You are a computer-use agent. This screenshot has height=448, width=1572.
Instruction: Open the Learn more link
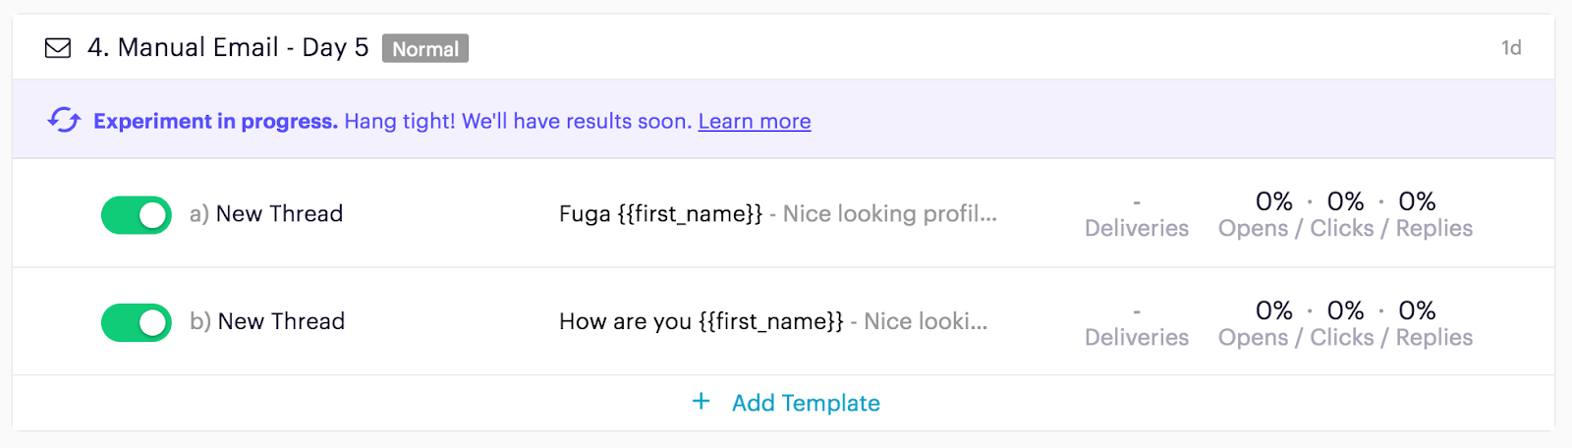[755, 122]
